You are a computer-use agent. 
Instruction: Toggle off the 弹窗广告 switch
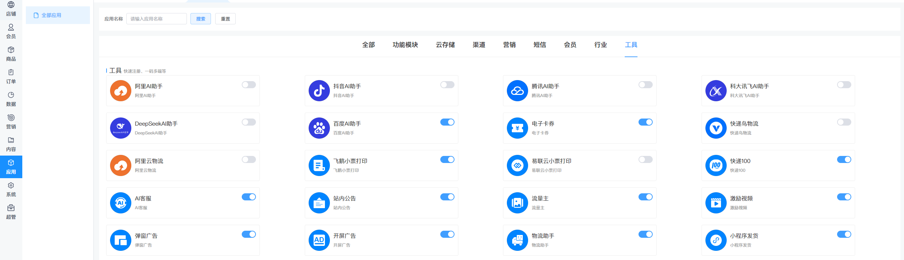[249, 234]
